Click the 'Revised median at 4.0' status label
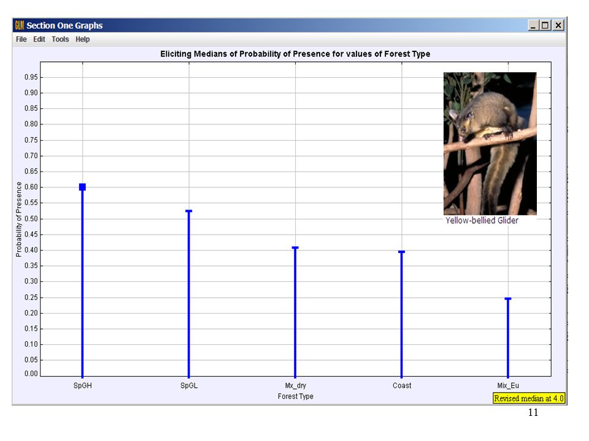Viewport: 589px width, 441px height. [x=529, y=398]
